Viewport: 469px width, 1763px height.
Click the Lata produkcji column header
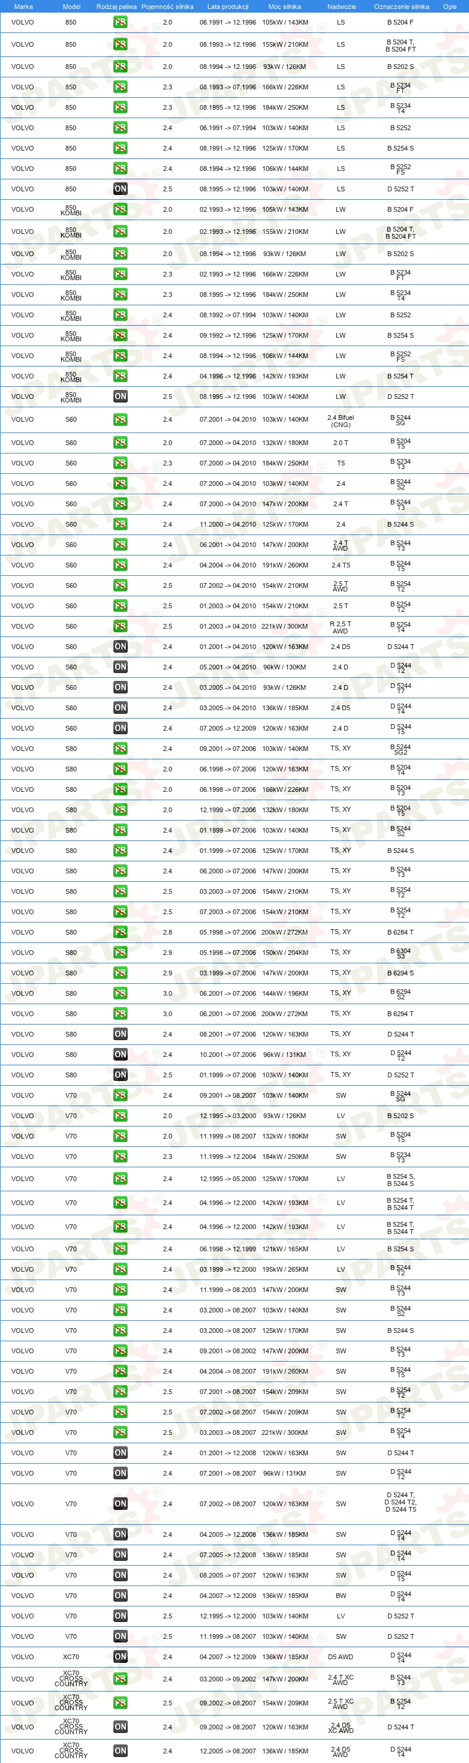(x=228, y=6)
